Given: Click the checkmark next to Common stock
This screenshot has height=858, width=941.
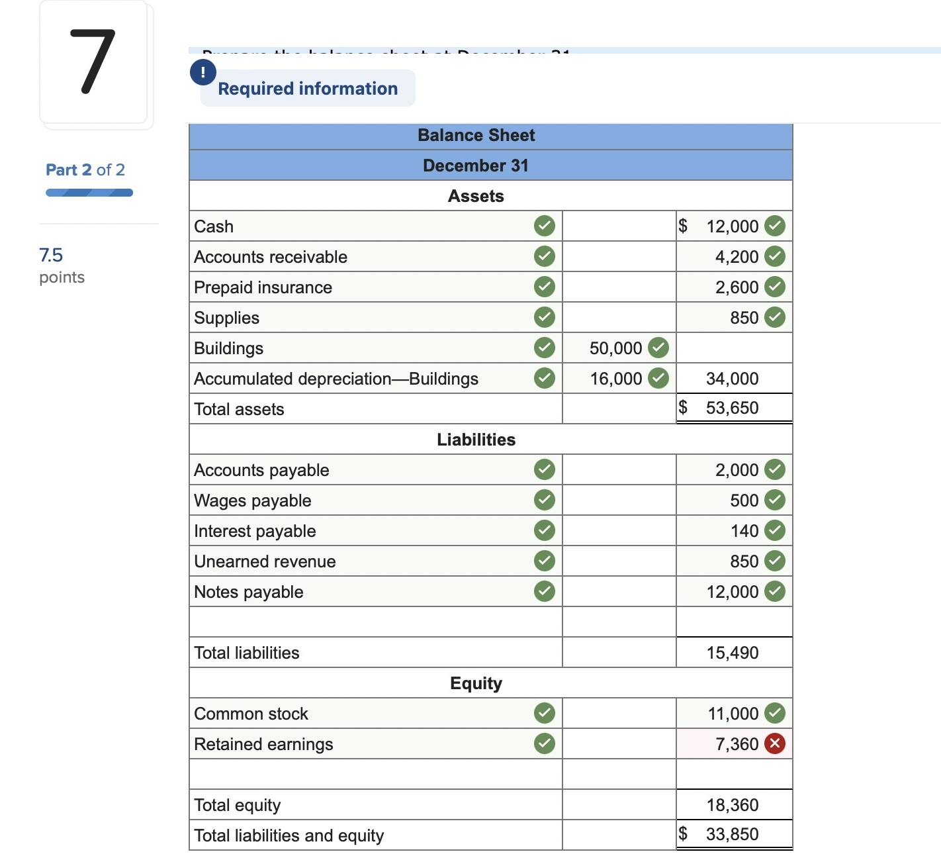Looking at the screenshot, I should point(543,713).
